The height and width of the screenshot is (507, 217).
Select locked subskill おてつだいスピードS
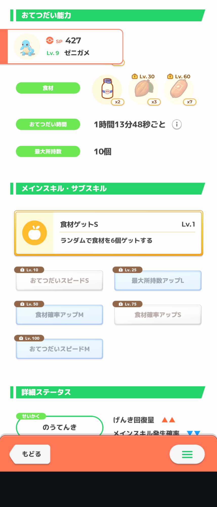tap(60, 281)
